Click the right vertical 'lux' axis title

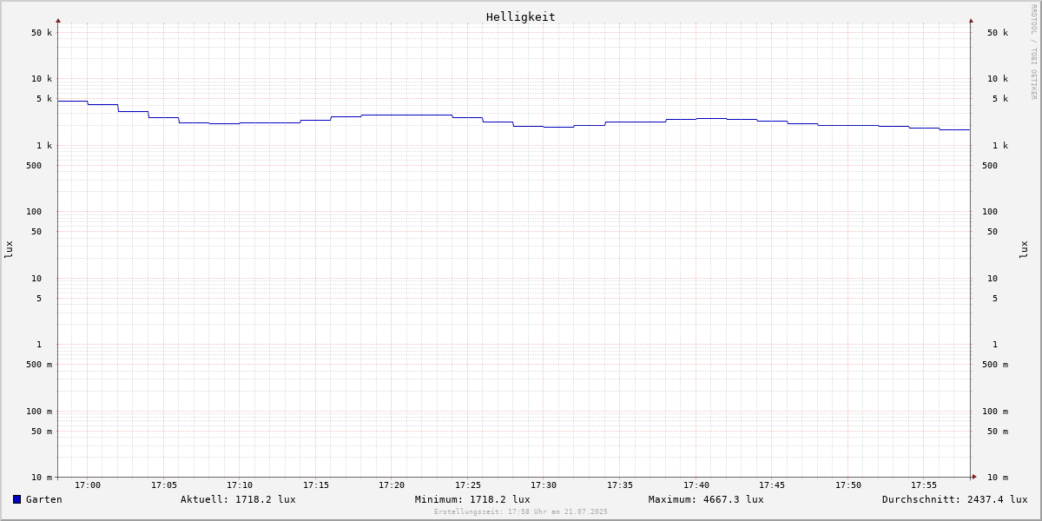point(1024,250)
